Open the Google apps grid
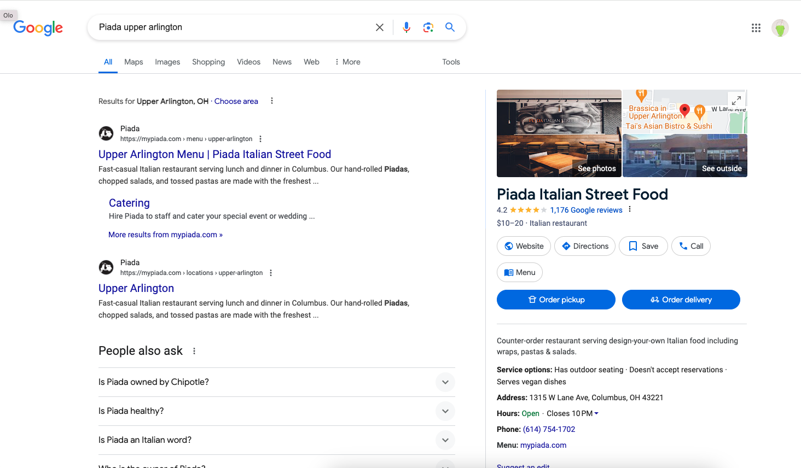 [756, 28]
